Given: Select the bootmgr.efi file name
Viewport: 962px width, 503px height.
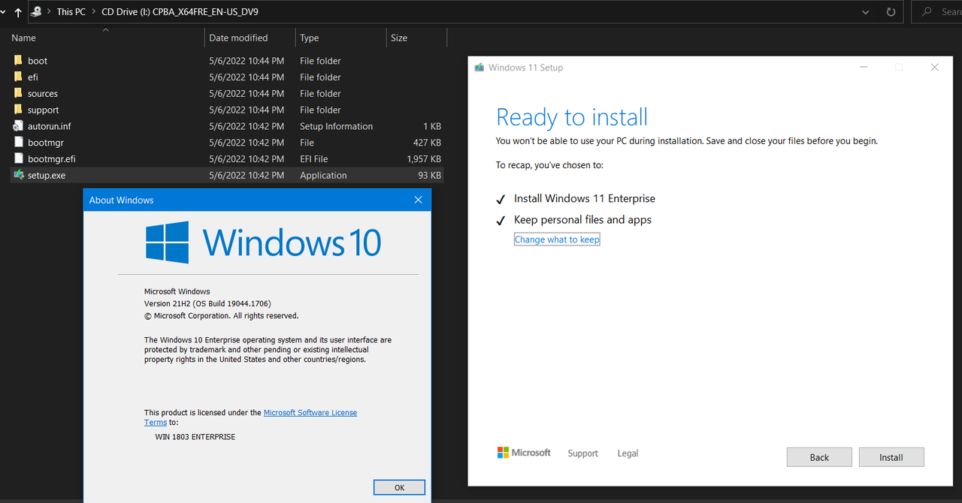Looking at the screenshot, I should 52,159.
